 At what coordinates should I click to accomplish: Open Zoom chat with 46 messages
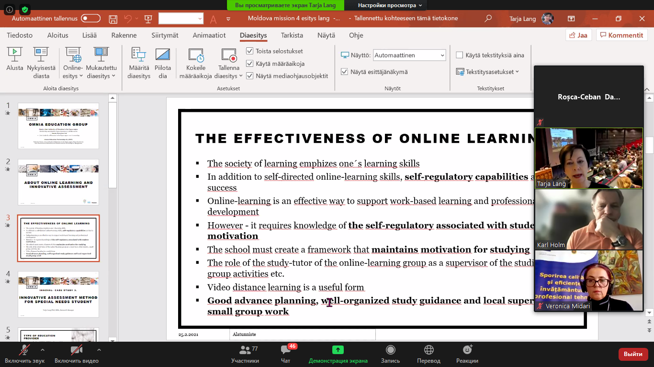(286, 354)
